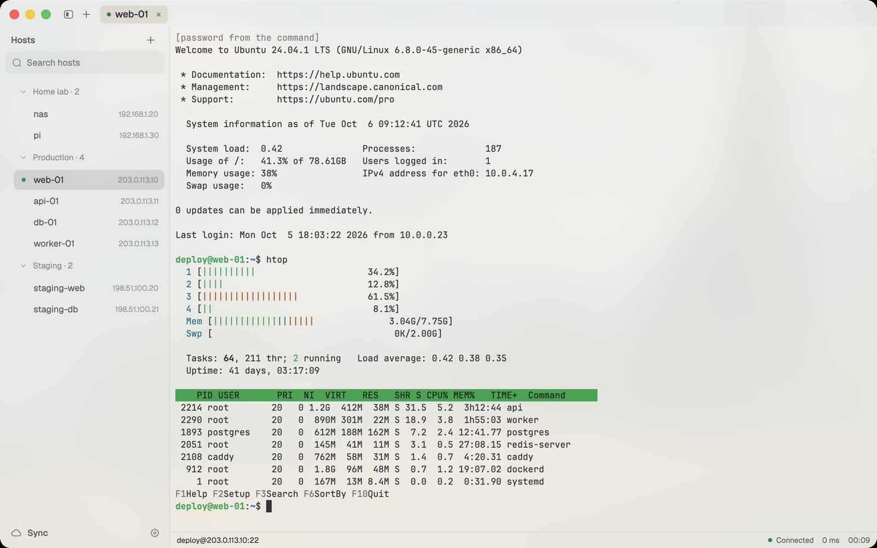Viewport: 877px width, 548px height.
Task: Click the green Connected status dot
Action: coord(770,540)
